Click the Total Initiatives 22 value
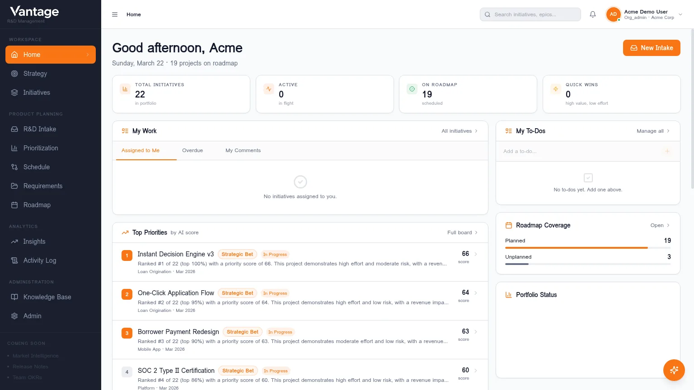 coord(140,94)
